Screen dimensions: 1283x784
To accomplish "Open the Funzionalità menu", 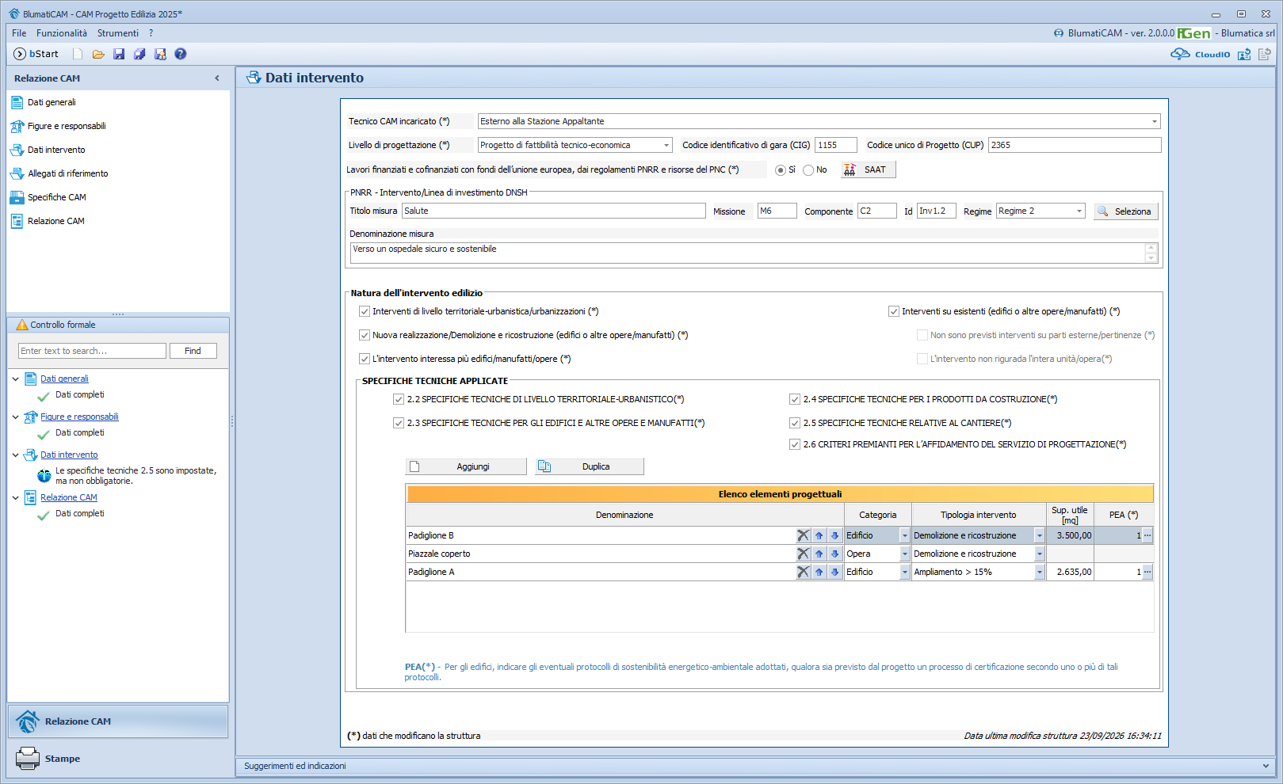I will coord(62,33).
